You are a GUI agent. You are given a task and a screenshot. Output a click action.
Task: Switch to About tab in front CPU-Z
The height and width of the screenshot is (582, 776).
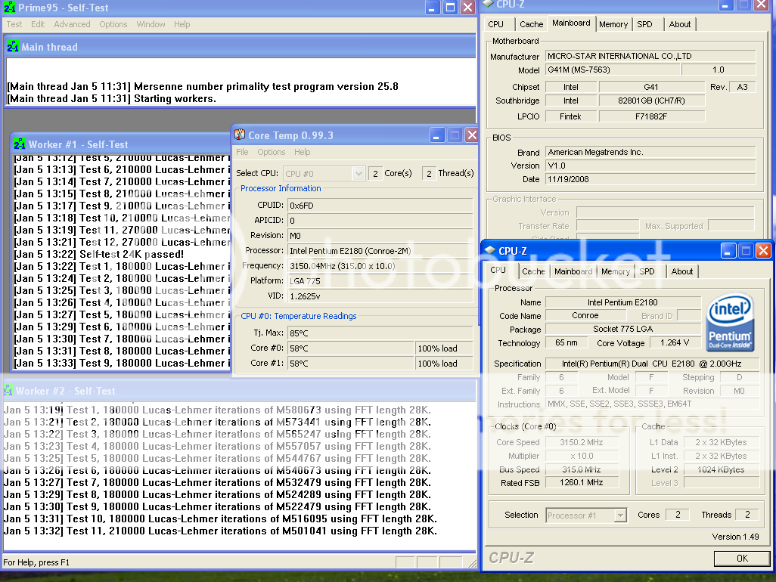pos(682,271)
